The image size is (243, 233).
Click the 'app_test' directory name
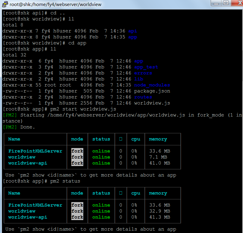pyautogui.click(x=146, y=67)
